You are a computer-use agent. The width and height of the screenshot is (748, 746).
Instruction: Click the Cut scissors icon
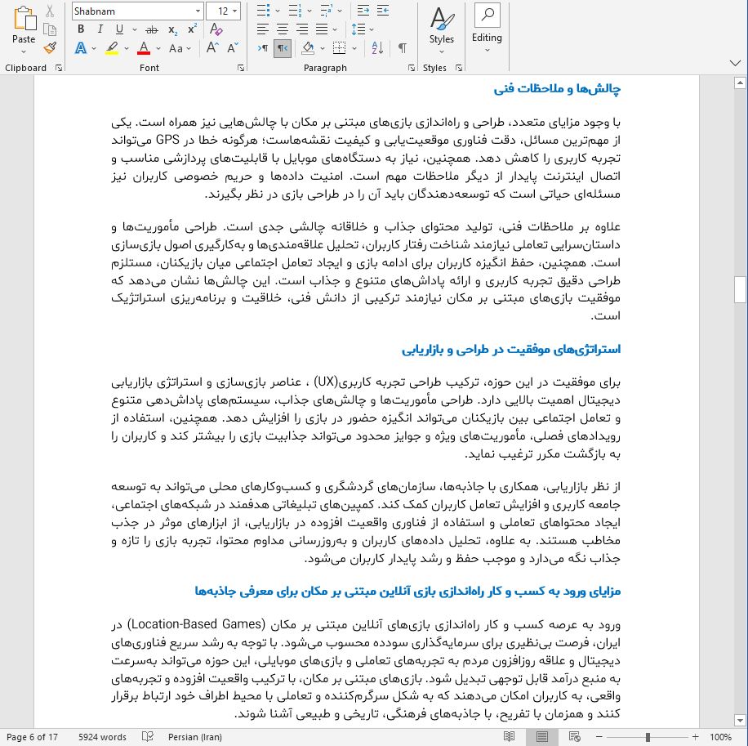click(51, 11)
